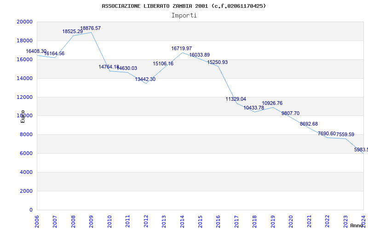Screen dimensions: 368x230
Task: Select data label 9807.70
Action: click(x=291, y=113)
